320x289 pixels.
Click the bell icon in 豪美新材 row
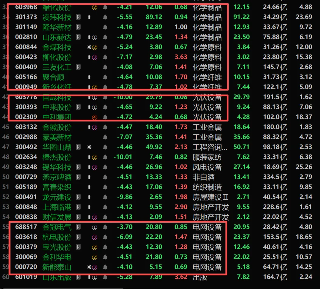pyautogui.click(x=105, y=137)
